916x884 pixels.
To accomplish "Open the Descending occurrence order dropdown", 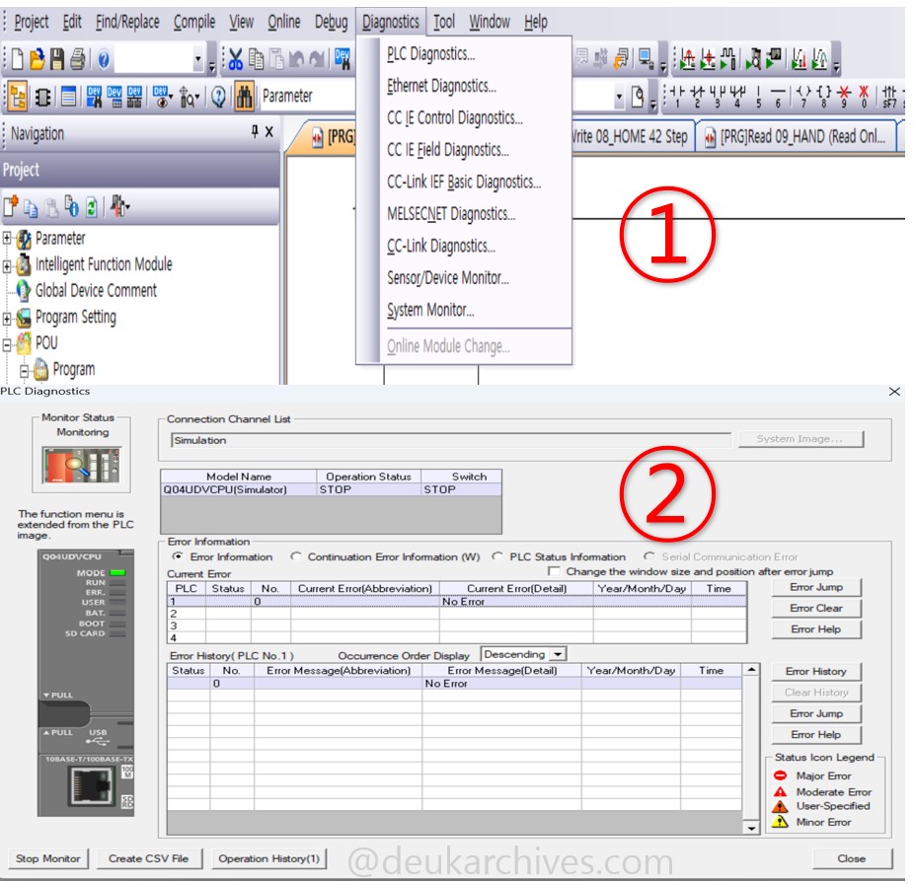I will point(558,654).
